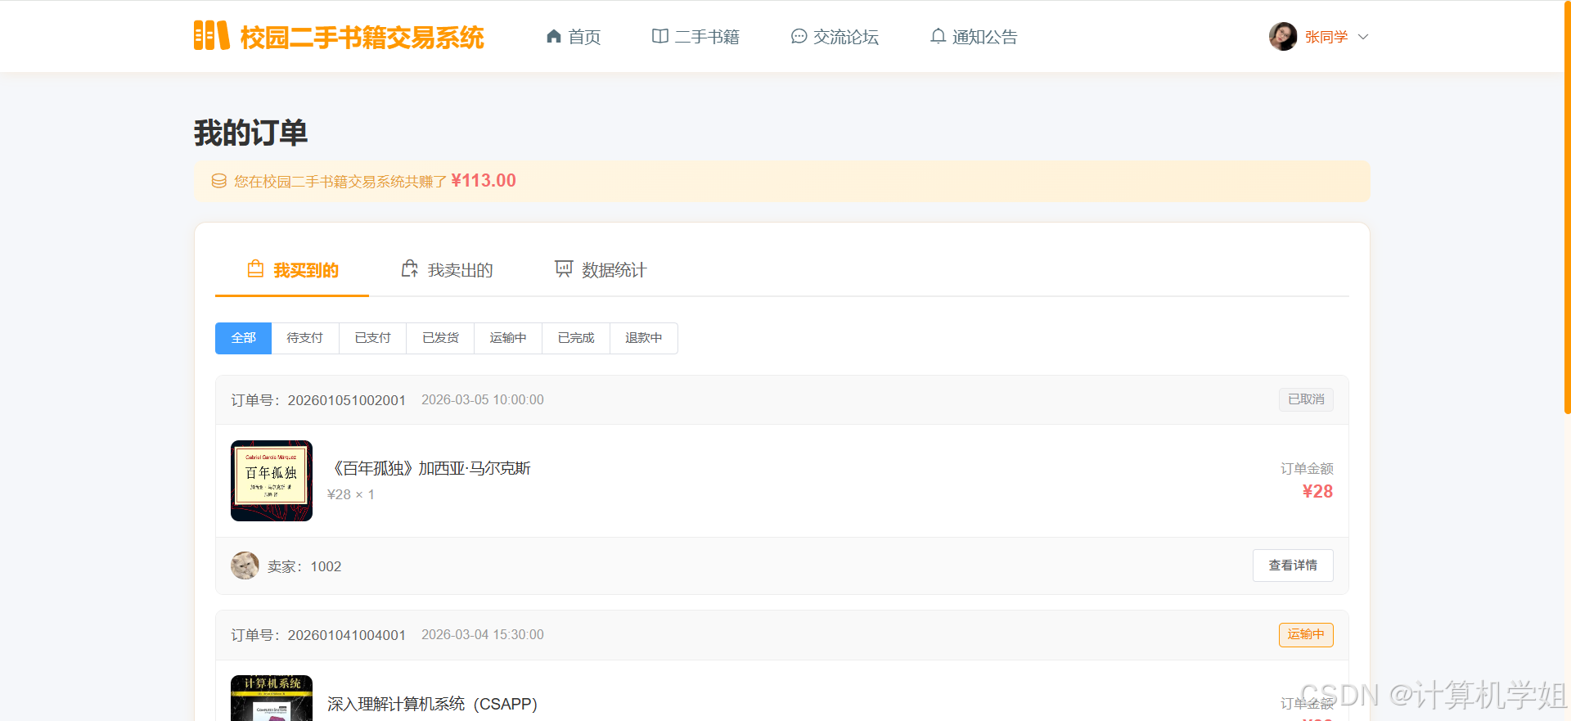The width and height of the screenshot is (1571, 721).
Task: Click the 《百年孤独》加西亚·马尔克斯 title
Action: (429, 468)
